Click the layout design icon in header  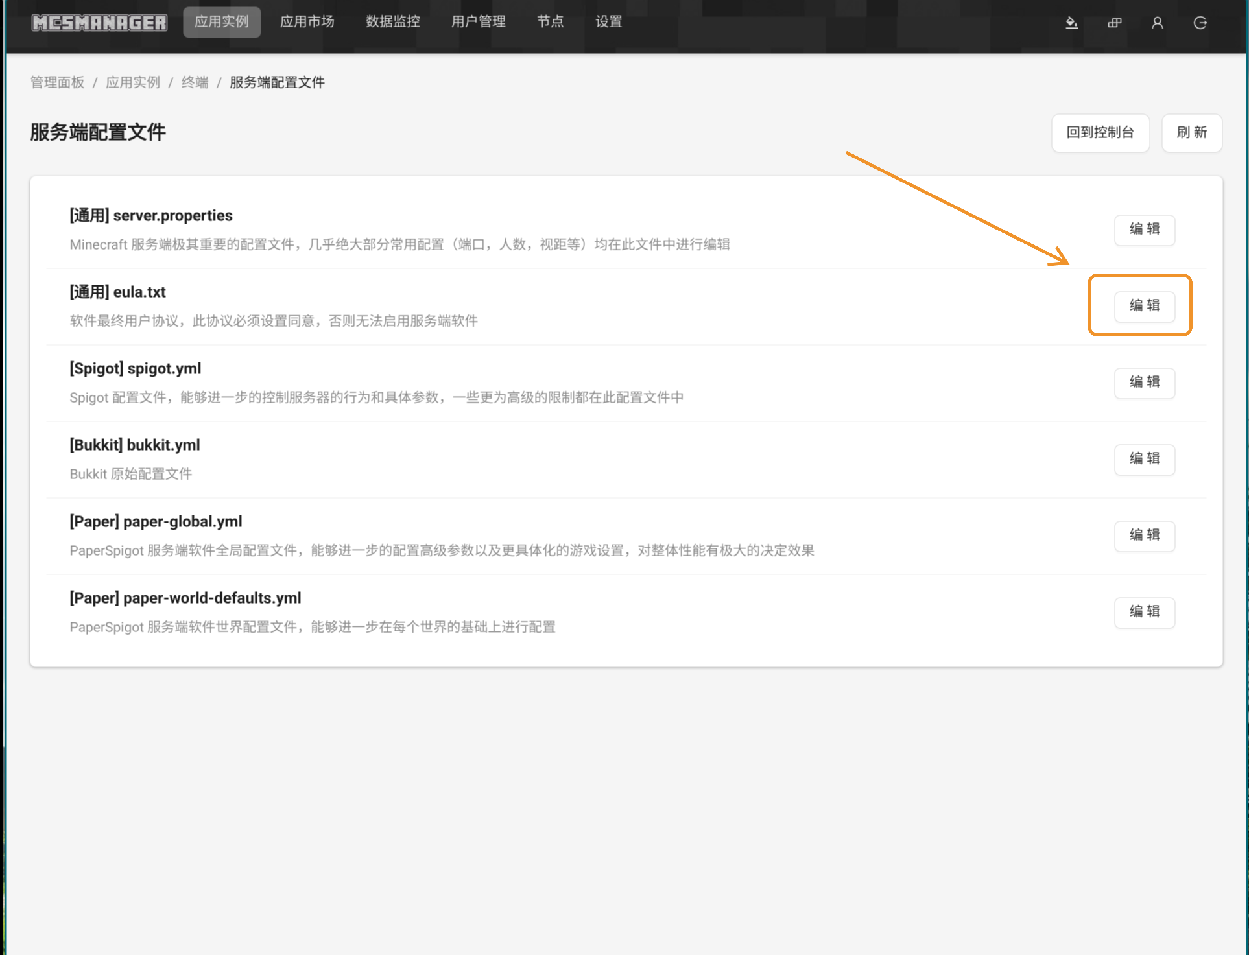pos(1114,23)
